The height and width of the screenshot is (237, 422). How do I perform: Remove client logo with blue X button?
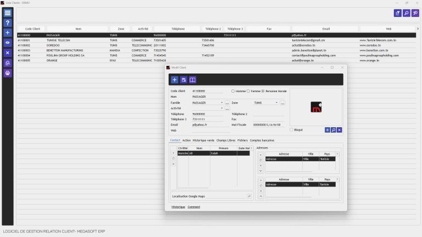(x=340, y=130)
